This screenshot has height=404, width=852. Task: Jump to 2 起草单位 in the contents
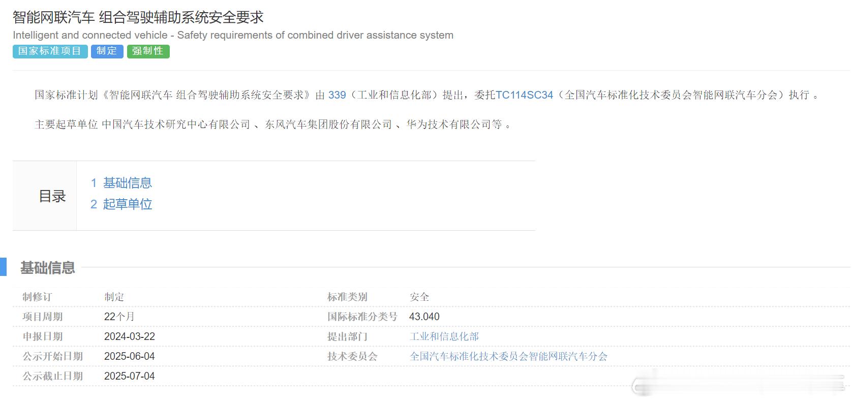coord(121,204)
